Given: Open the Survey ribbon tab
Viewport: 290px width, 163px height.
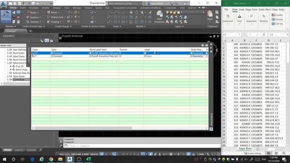Looking at the screenshot, I should pyautogui.click(x=98, y=8).
